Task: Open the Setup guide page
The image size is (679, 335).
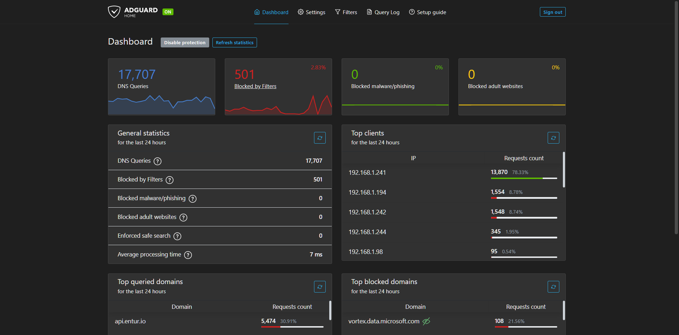Action: click(x=427, y=12)
